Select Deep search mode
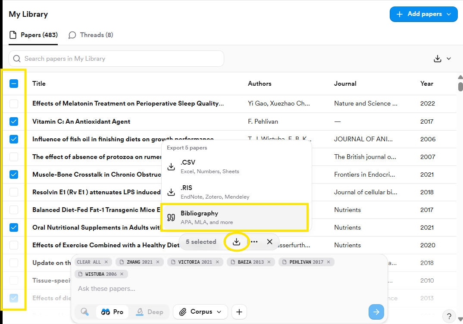 [x=150, y=312]
